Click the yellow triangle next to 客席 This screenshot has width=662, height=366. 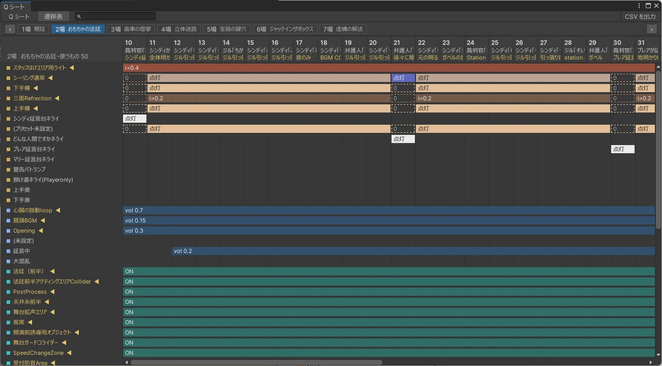[x=30, y=322]
